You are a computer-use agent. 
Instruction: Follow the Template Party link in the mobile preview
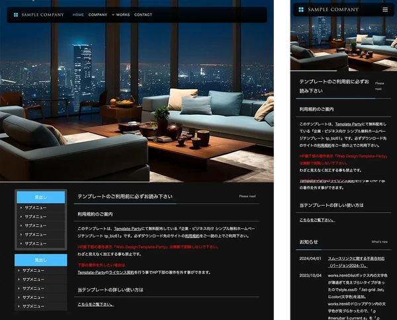(x=349, y=124)
